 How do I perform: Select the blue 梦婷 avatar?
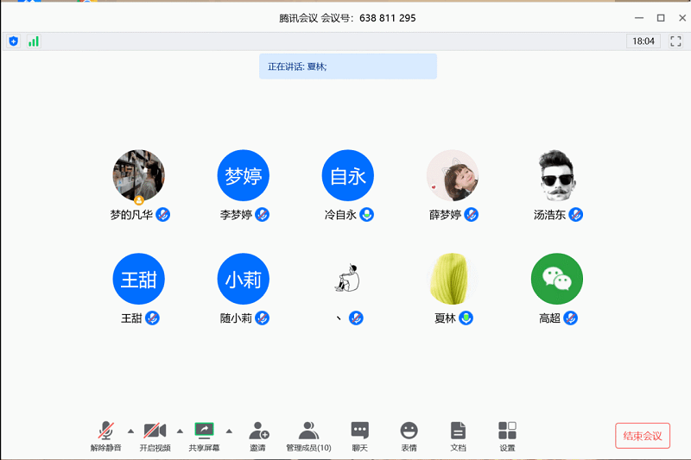point(244,176)
